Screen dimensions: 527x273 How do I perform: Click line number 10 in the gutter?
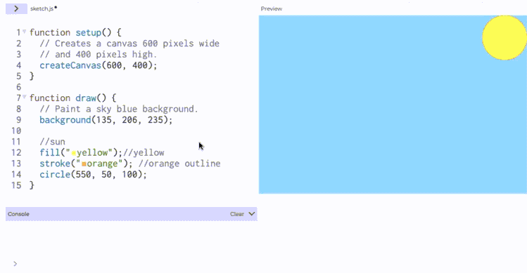coord(16,131)
